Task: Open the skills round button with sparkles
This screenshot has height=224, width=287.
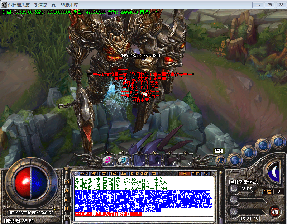Action: point(263,146)
